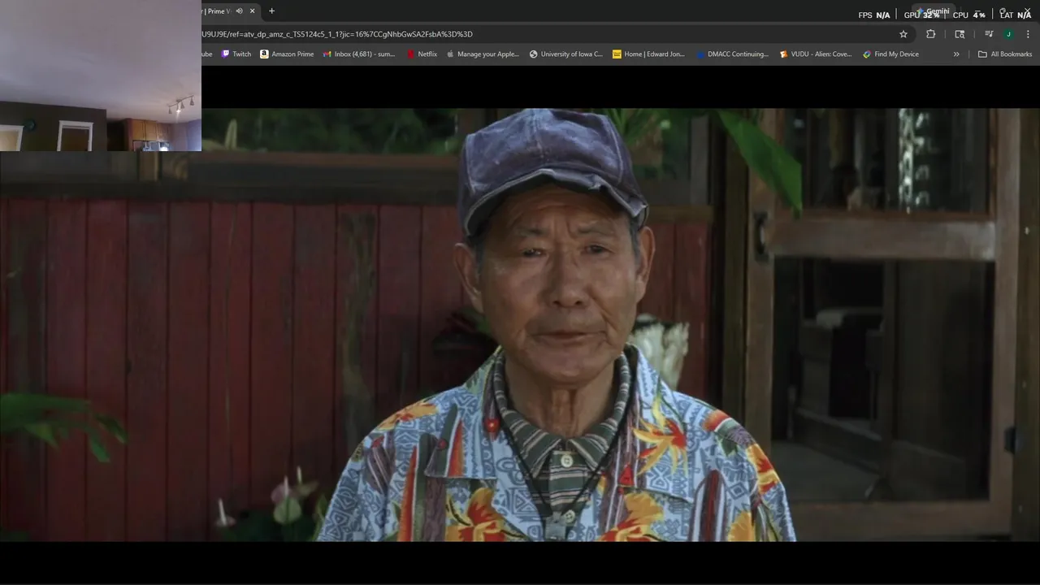Open the Netflix bookmark
Image resolution: width=1040 pixels, height=585 pixels.
422,54
